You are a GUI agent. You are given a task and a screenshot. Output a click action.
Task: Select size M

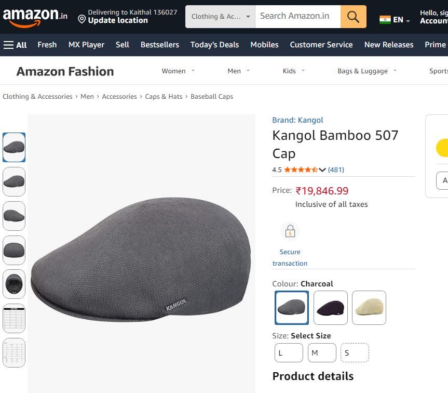point(321,352)
